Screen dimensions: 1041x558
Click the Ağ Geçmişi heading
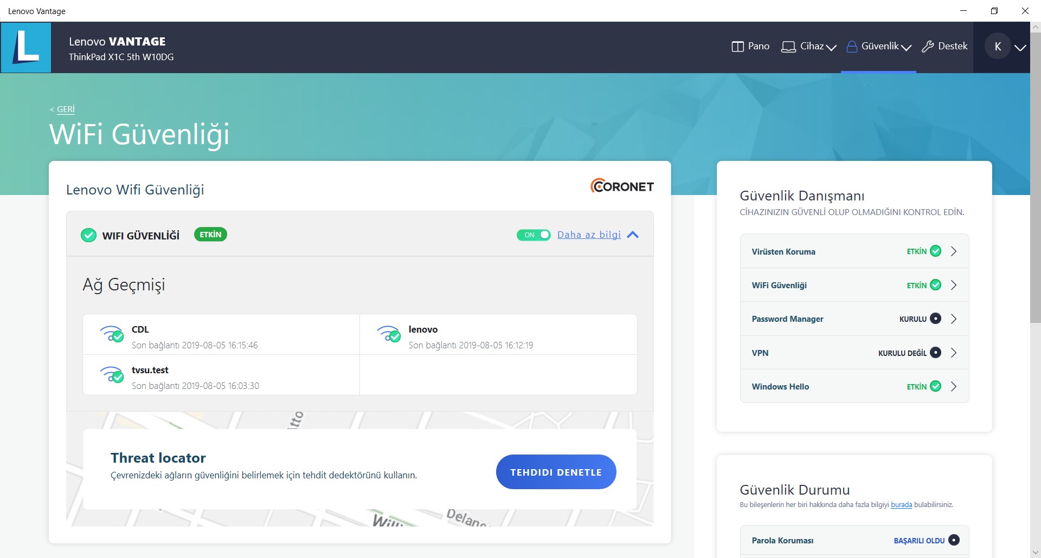pos(124,285)
